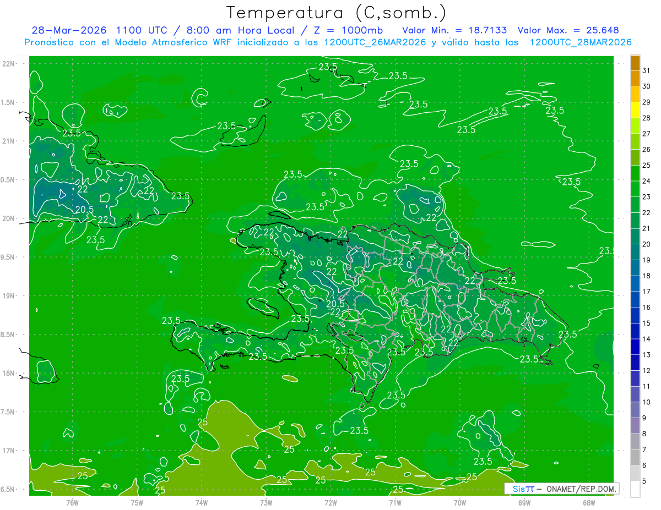Pick the purple swatch beside legend value 9
661x510 pixels.
[x=635, y=418]
